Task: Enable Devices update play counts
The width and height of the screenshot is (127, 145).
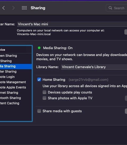Action: click(x=44, y=92)
